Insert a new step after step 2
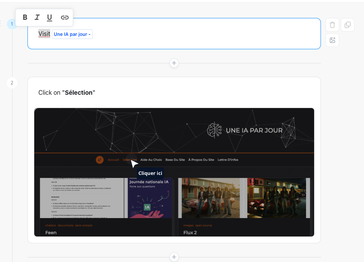 click(174, 257)
